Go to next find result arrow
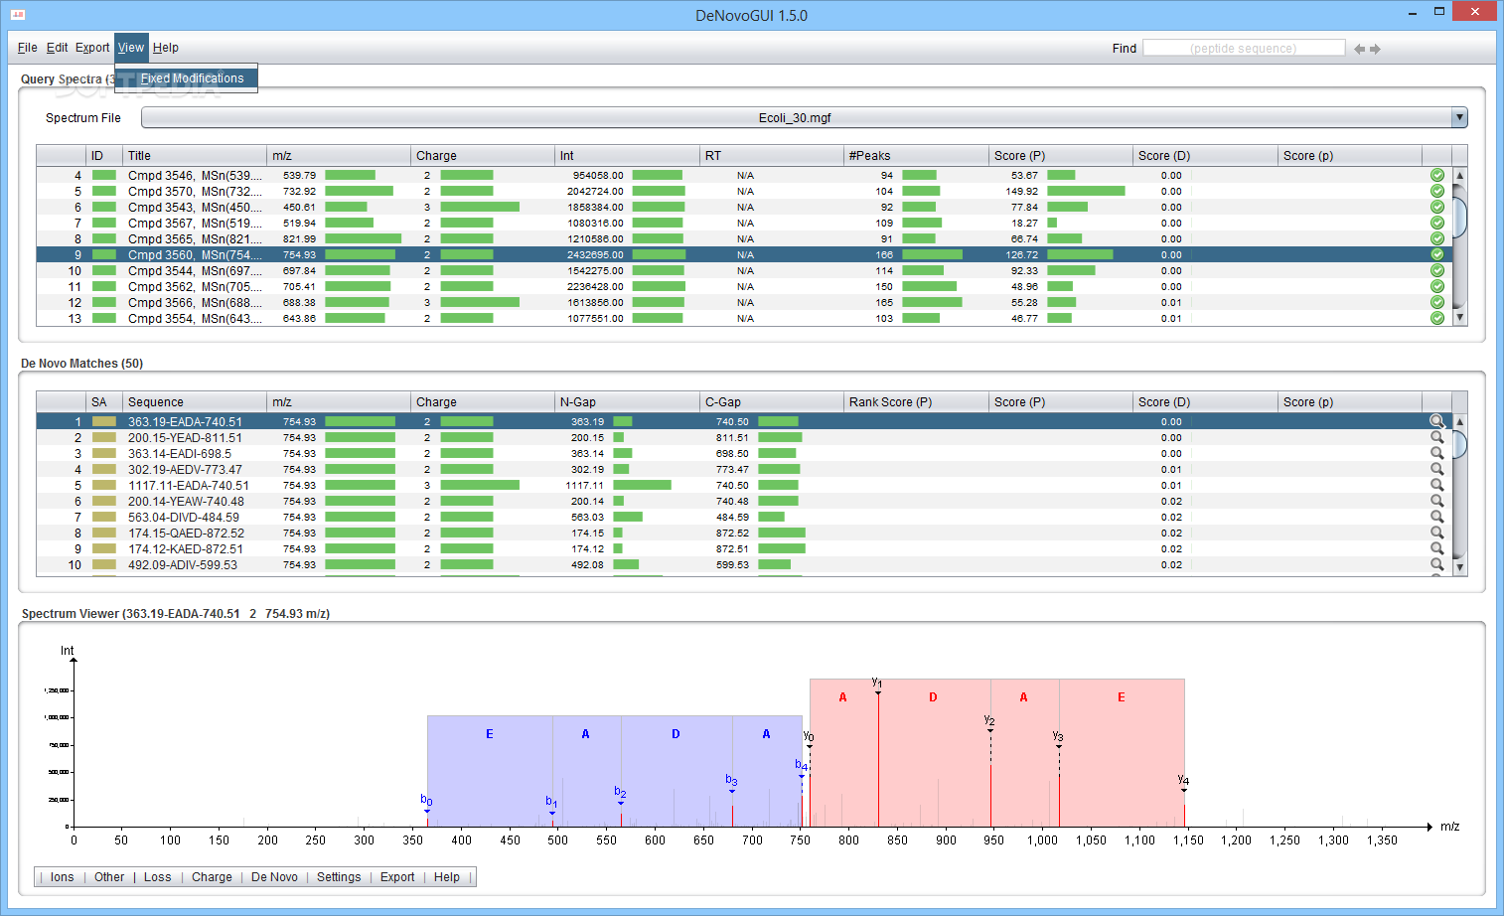This screenshot has height=916, width=1504. (1375, 49)
